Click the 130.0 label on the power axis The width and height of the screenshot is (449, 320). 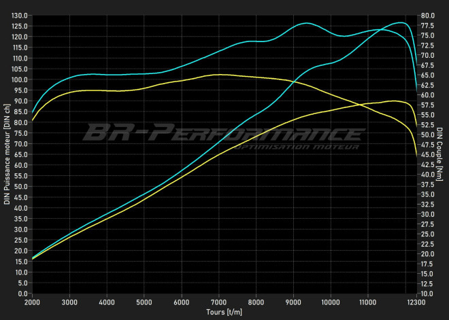20,15
